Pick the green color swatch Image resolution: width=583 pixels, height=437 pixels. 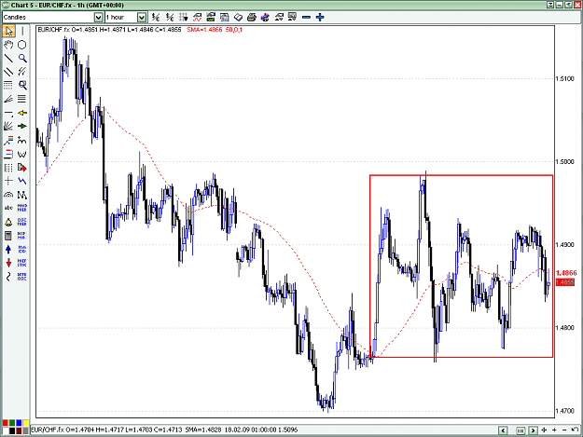tap(12, 423)
